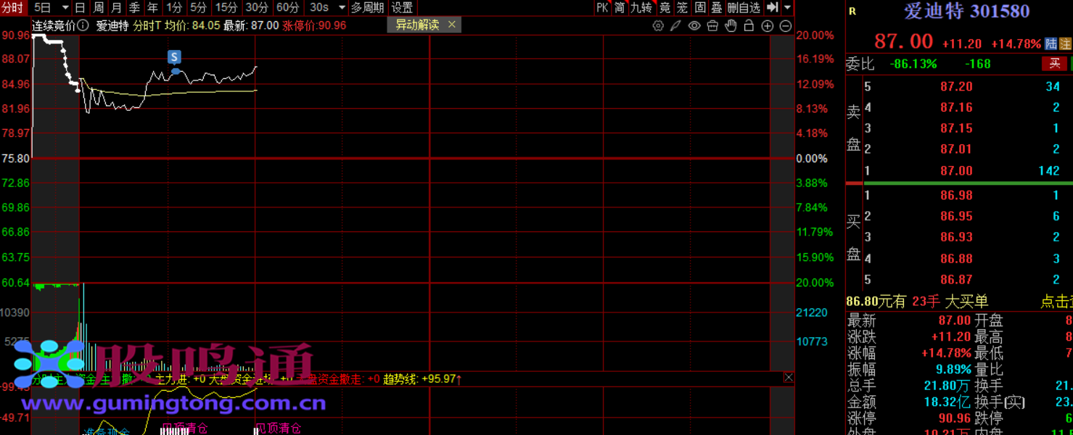Close the indicator panel with X box
This screenshot has height=435, width=1073.
(789, 378)
